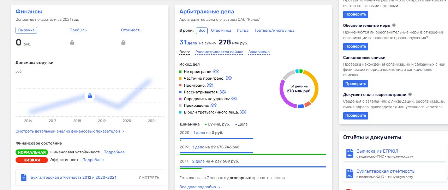Open the 31 дело link
The image size is (448, 190).
(188, 43)
